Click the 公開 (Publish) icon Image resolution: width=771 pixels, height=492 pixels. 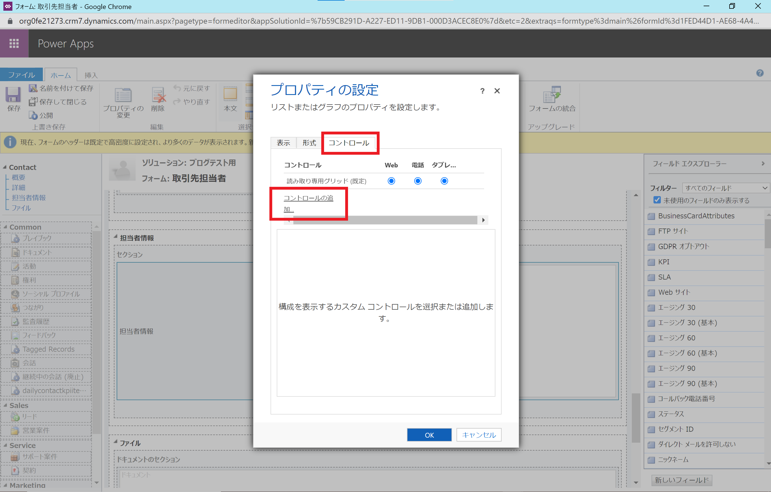coord(33,115)
